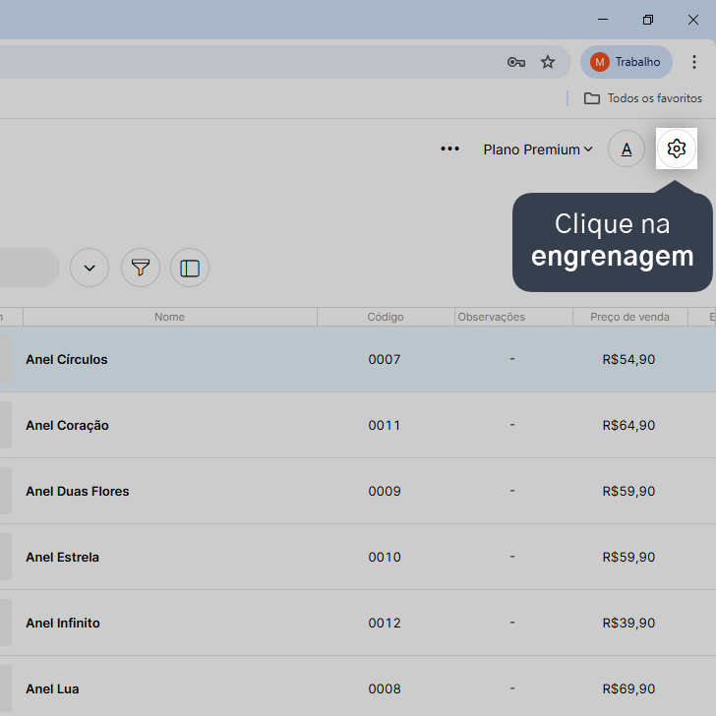
Task: Select the Anel Estrela product
Action: point(63,557)
